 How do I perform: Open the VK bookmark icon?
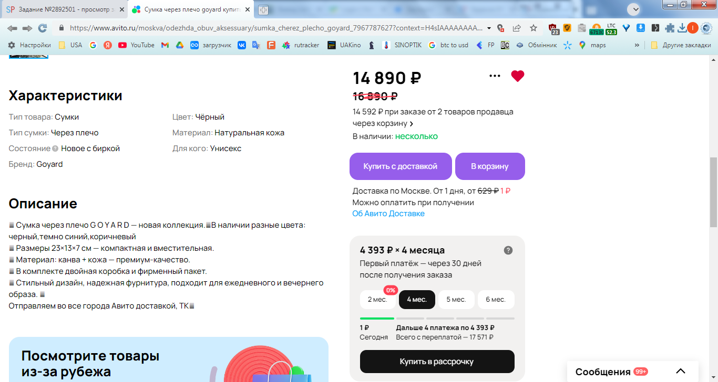242,45
